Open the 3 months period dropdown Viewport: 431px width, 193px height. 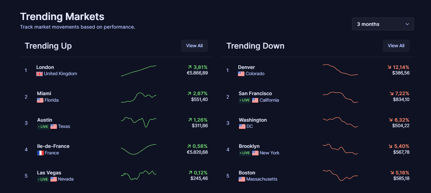[383, 24]
